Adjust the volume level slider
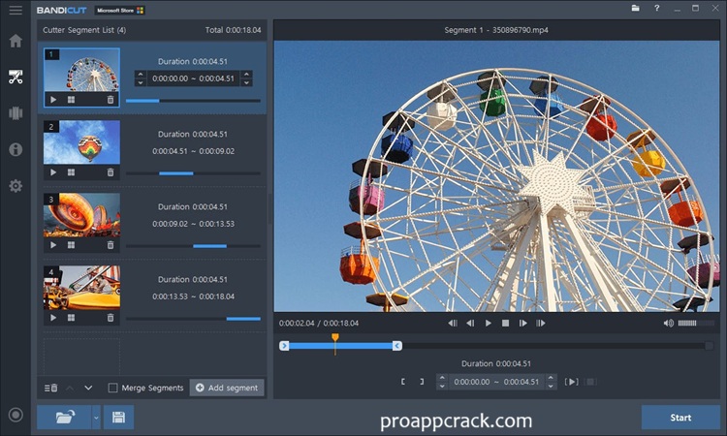This screenshot has height=436, width=727. [687, 323]
